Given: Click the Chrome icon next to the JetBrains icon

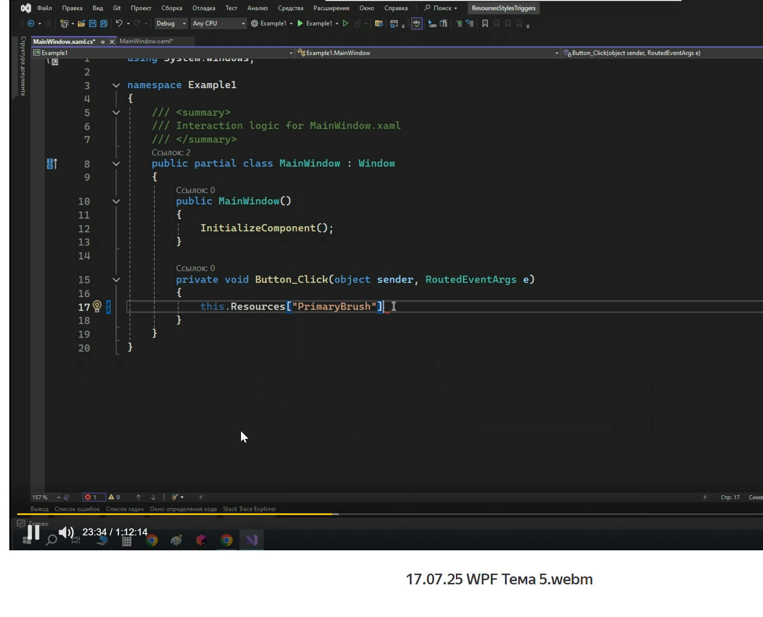Looking at the screenshot, I should click(227, 540).
